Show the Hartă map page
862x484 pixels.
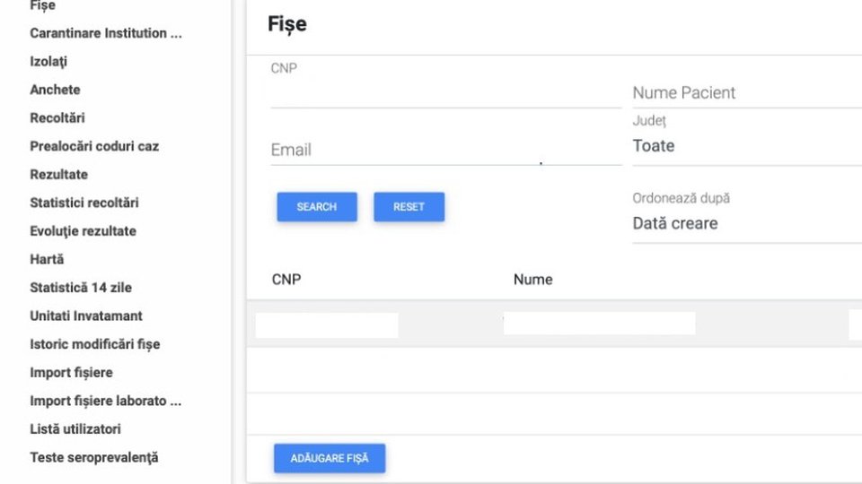47,259
